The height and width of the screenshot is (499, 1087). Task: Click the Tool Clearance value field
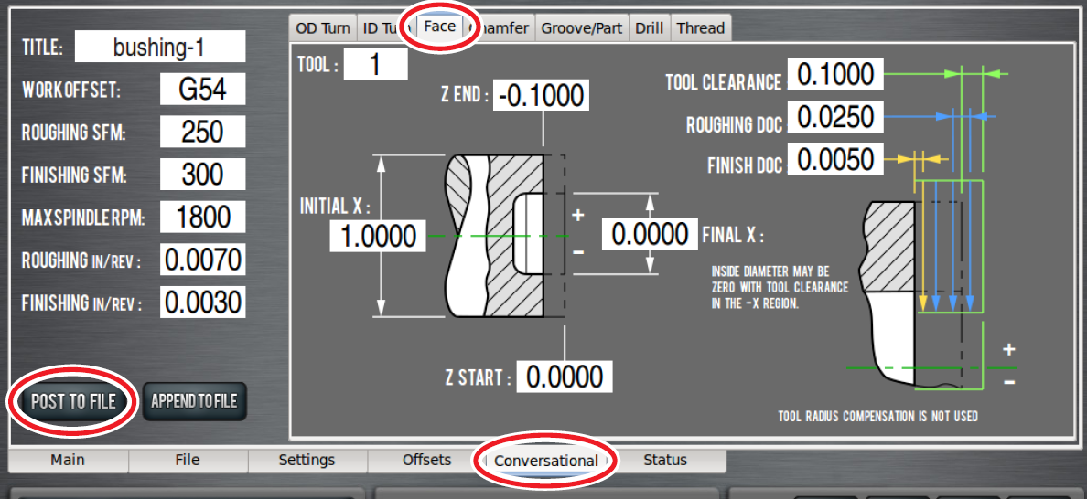[x=834, y=75]
